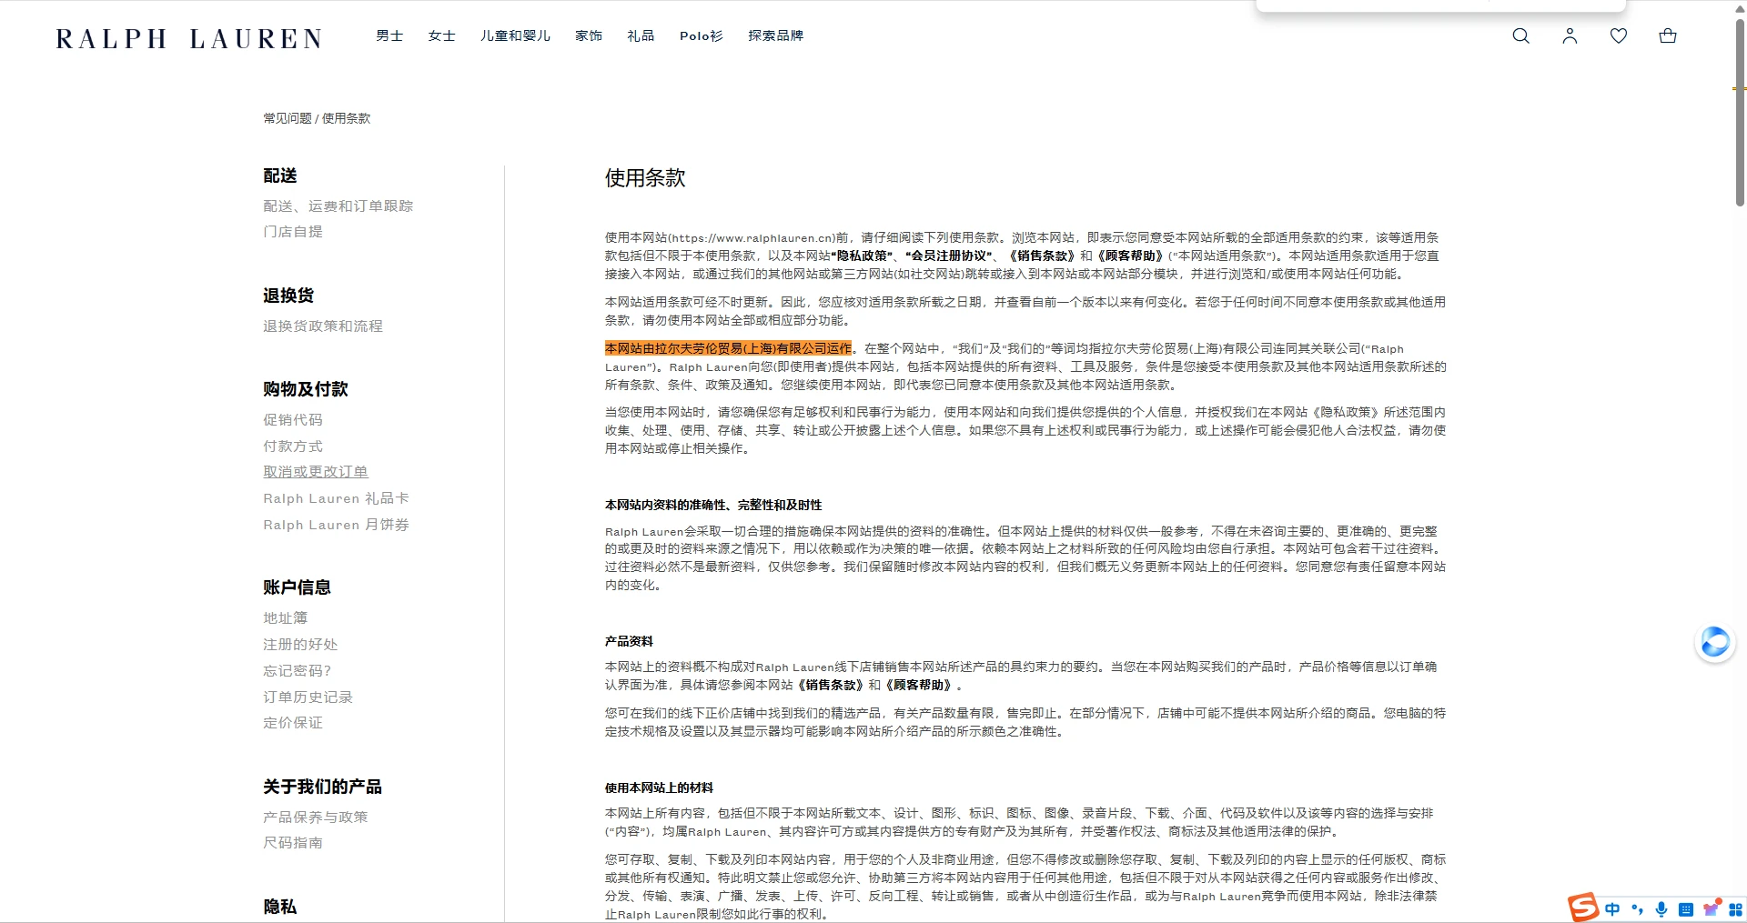Open the wishlist heart icon
The image size is (1747, 923).
point(1619,36)
